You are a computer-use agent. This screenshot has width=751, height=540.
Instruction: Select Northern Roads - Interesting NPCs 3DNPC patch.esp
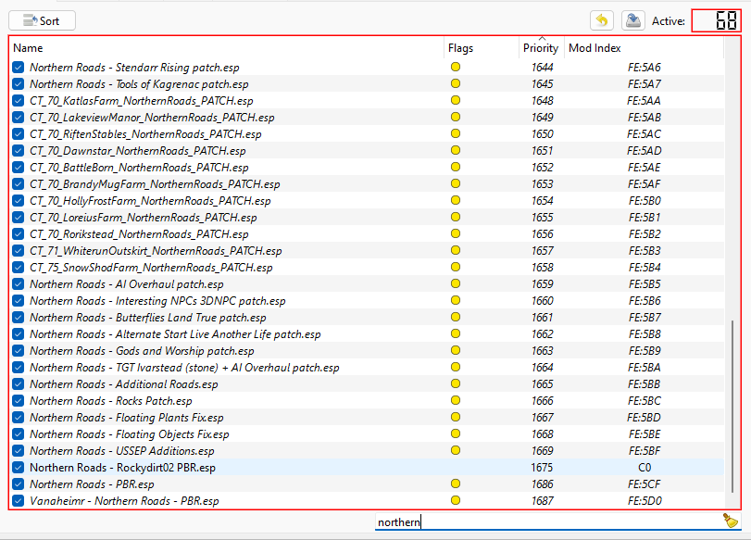157,301
